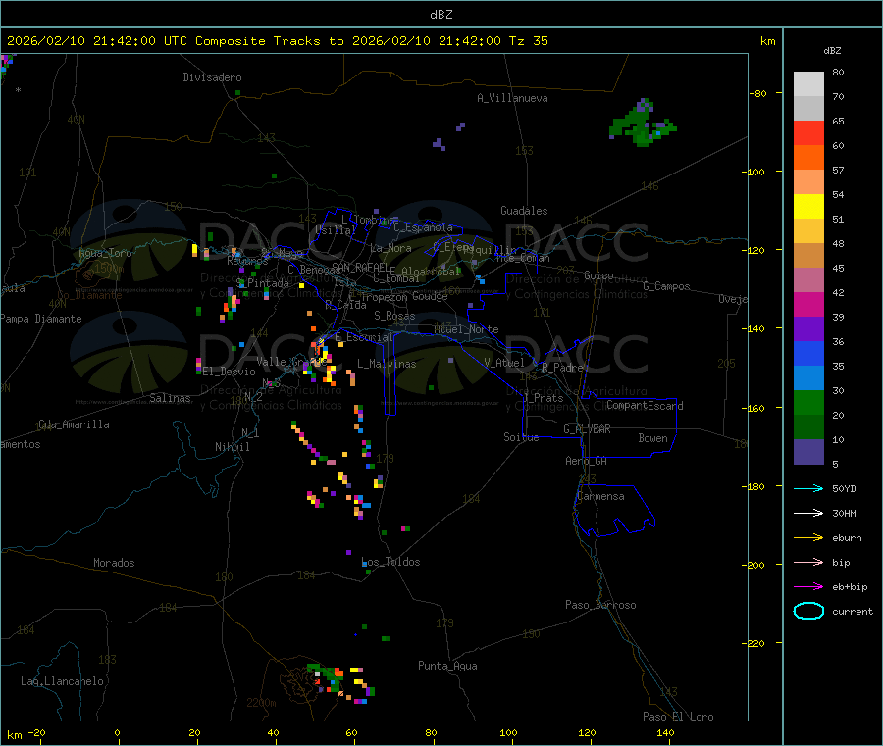Click the Nihuil map label
Image resolution: width=883 pixels, height=746 pixels.
233,447
